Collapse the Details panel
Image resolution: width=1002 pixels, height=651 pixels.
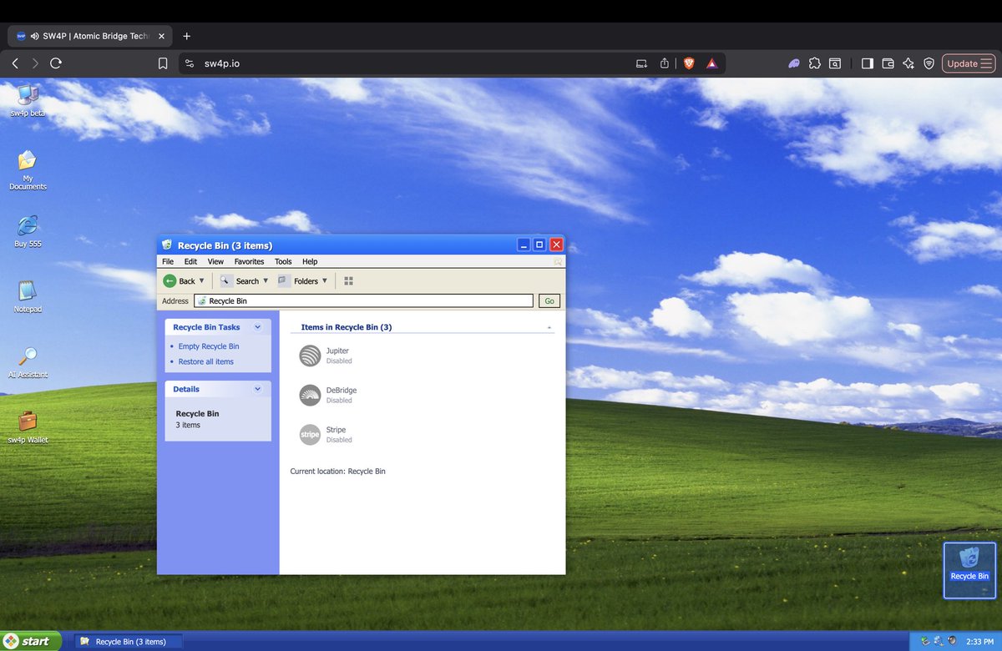(x=257, y=389)
